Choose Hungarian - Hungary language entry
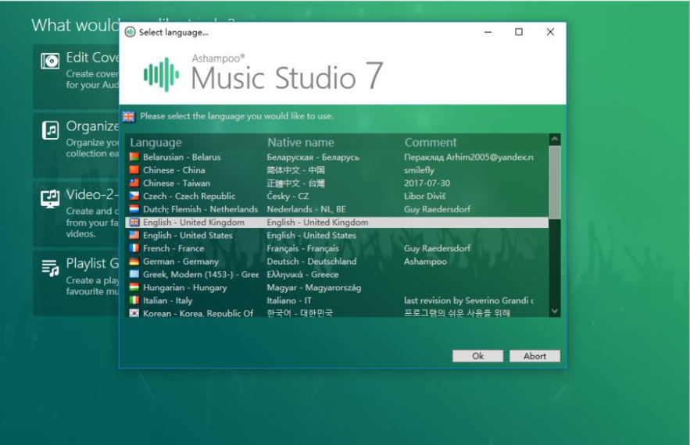Viewport: 690px width, 445px height. [185, 287]
